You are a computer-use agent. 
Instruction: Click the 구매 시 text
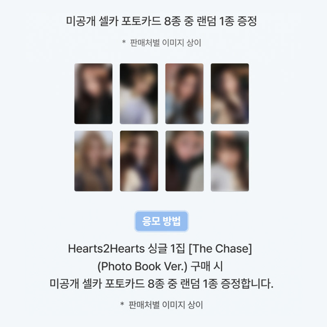point(207,267)
